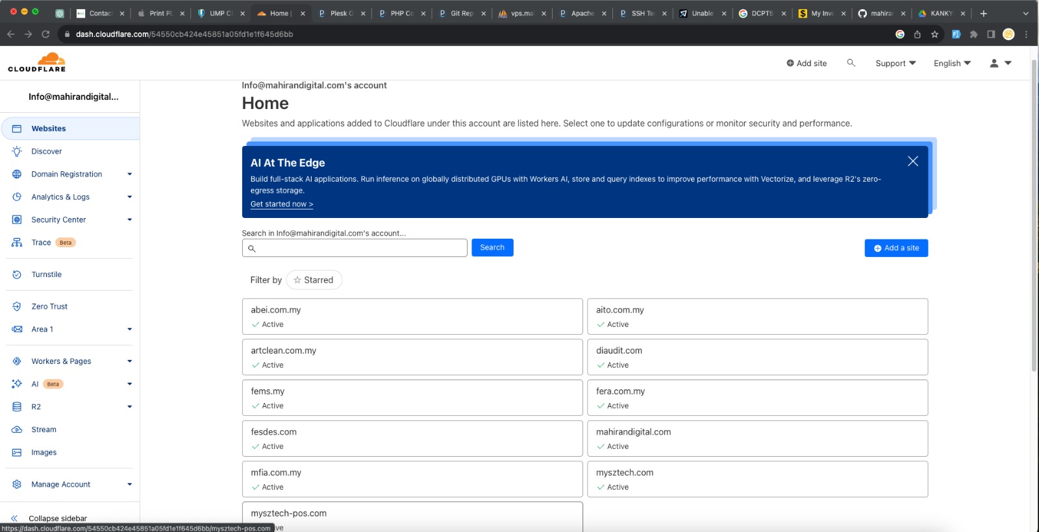The width and height of the screenshot is (1039, 532).
Task: Expand the Manage Account submenu arrow
Action: point(129,484)
